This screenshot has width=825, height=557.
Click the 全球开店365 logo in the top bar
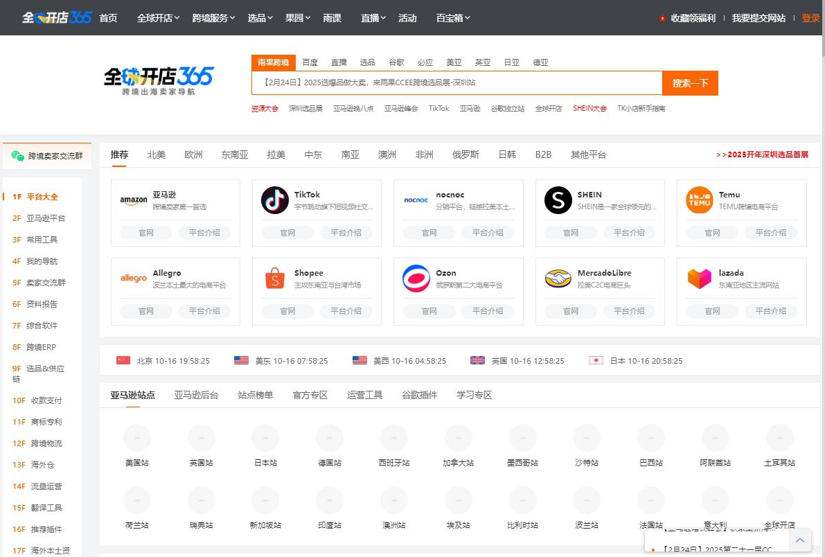(57, 17)
